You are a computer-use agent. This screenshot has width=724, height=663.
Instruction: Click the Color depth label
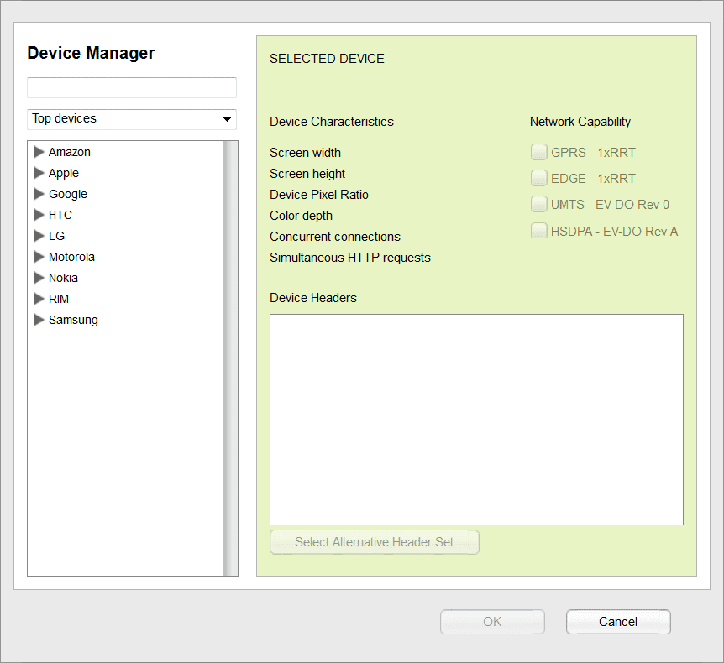tap(301, 216)
